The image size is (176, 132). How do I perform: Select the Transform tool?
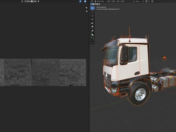[x=92, y=26]
